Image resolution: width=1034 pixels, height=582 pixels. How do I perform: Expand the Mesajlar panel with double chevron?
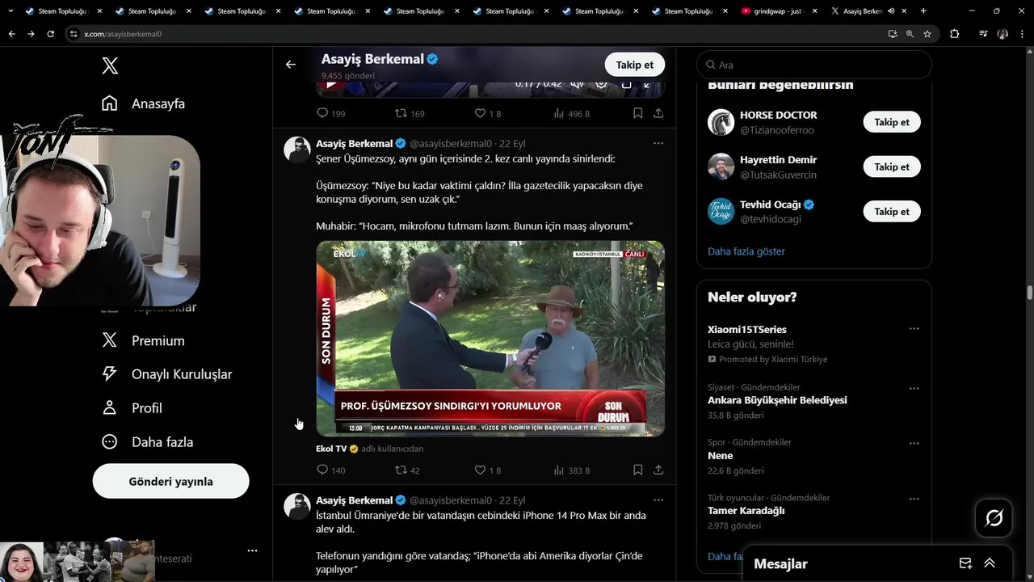tap(990, 563)
